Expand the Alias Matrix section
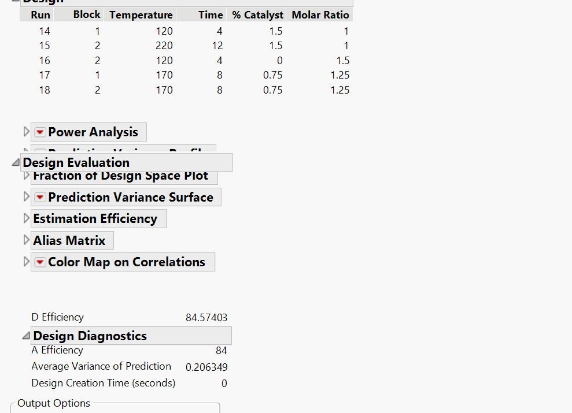This screenshot has height=413, width=572. (x=26, y=240)
